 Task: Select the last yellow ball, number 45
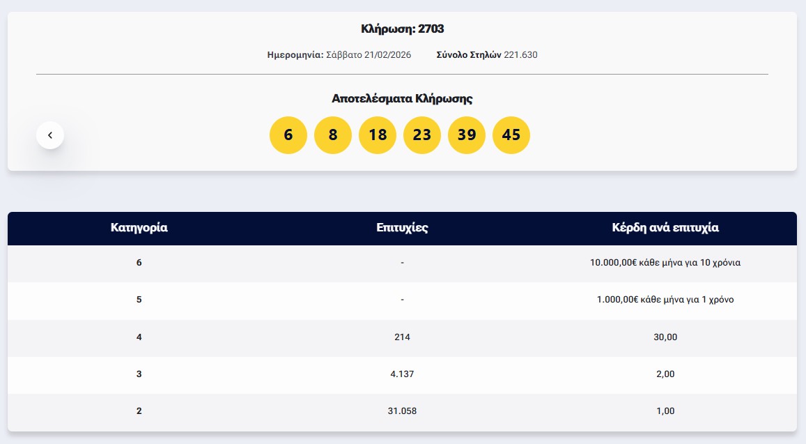tap(511, 135)
